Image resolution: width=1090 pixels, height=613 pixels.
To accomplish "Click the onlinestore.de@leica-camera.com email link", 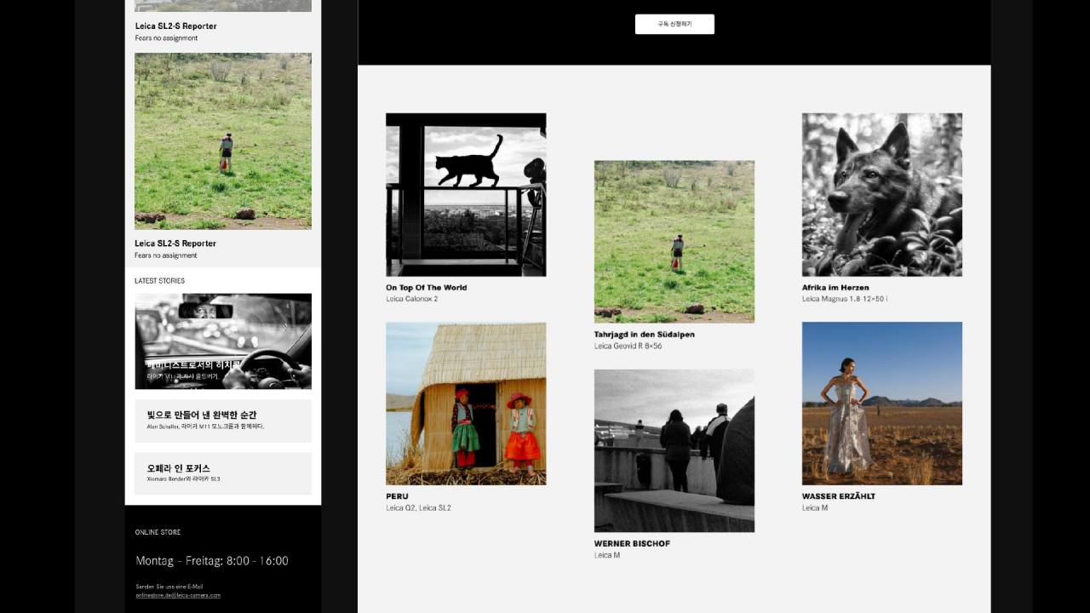I will (178, 595).
